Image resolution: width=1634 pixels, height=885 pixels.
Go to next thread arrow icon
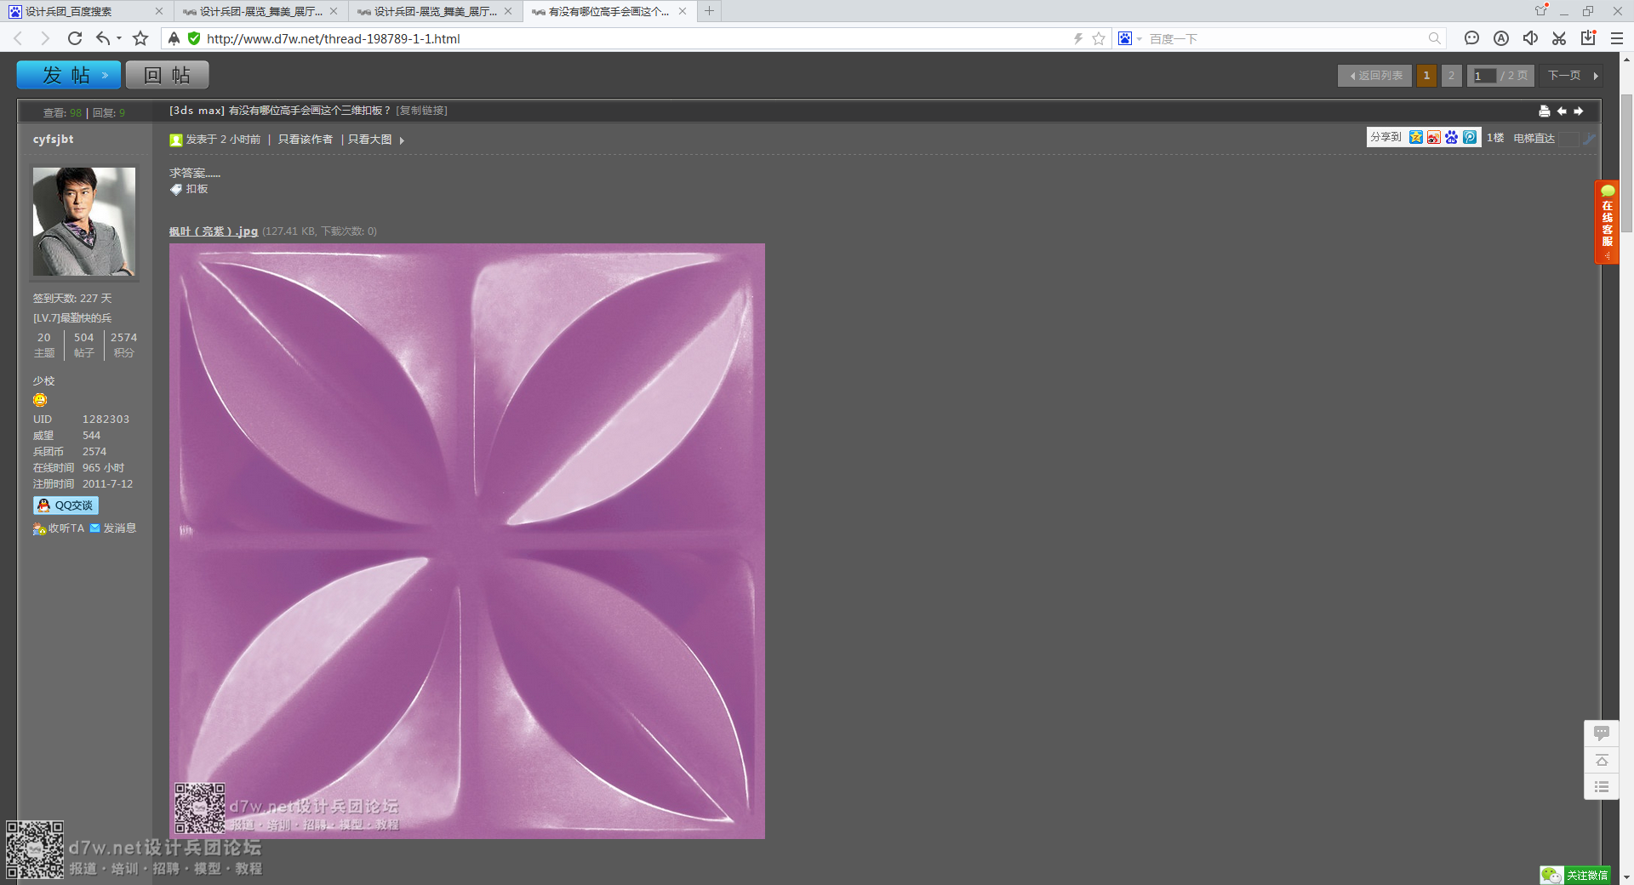coord(1579,111)
